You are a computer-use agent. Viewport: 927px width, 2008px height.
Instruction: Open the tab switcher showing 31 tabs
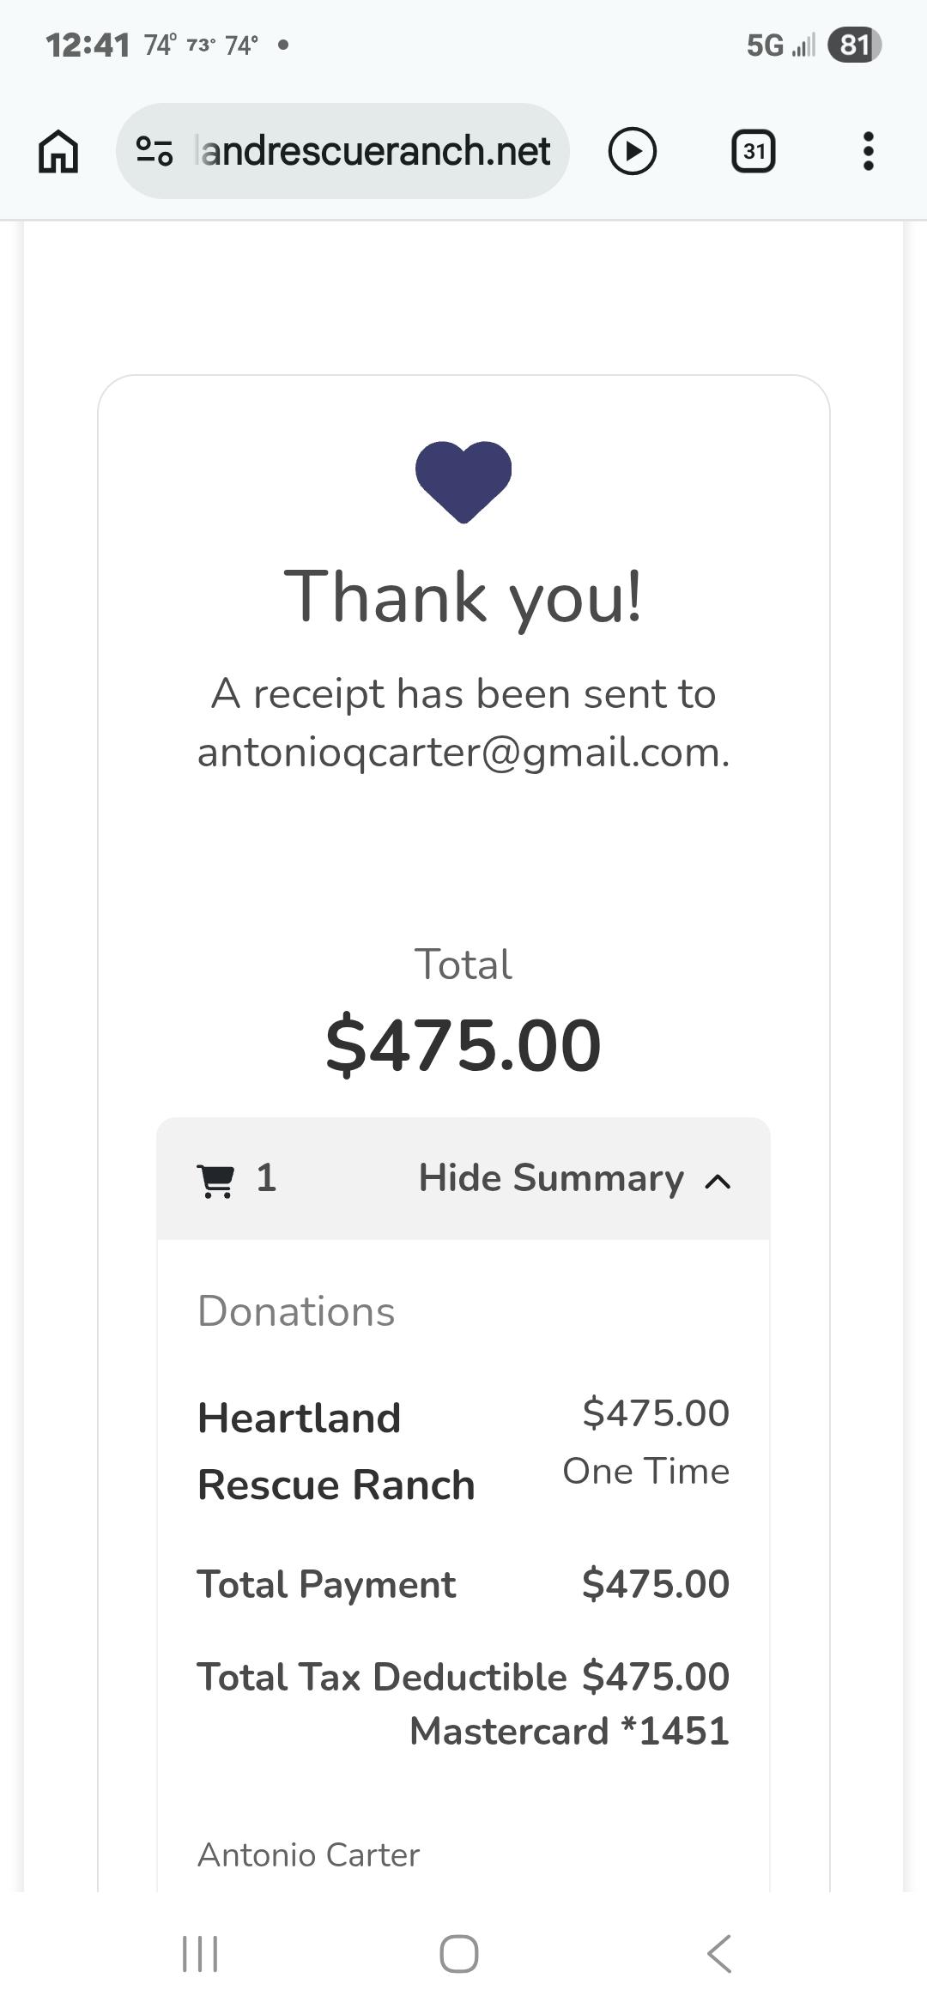coord(754,151)
